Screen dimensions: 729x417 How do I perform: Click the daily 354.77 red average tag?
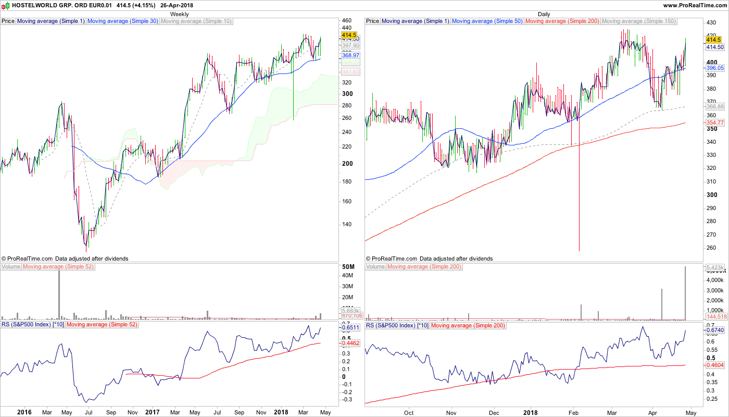715,122
